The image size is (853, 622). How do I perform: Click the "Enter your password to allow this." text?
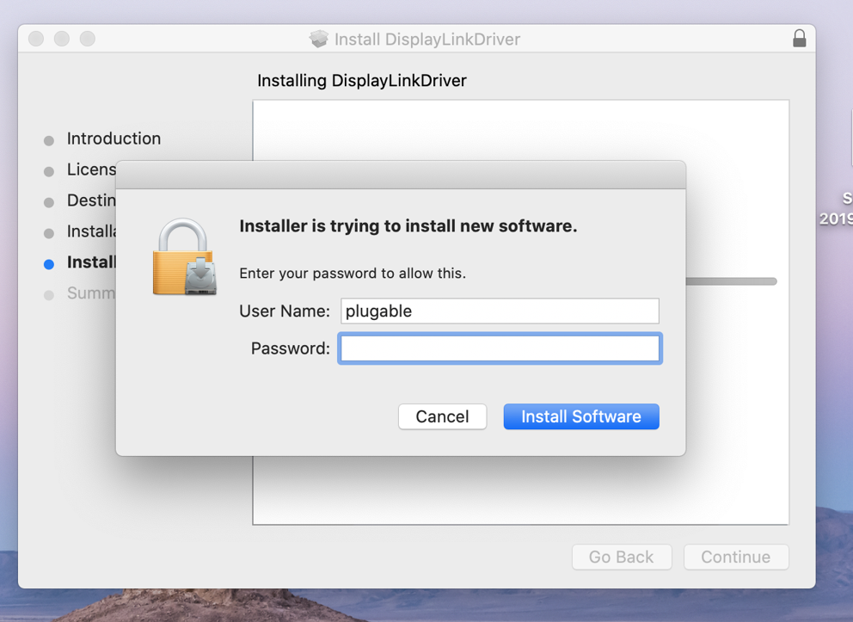(x=353, y=274)
